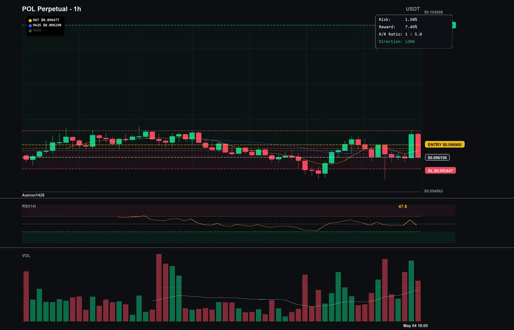Viewport: 514px width, 330px height.
Task: Click the $0.104908 top price axis value
Action: click(x=433, y=12)
